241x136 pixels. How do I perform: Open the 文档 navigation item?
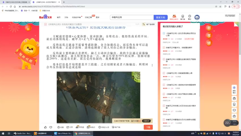pyautogui.click(x=66, y=18)
